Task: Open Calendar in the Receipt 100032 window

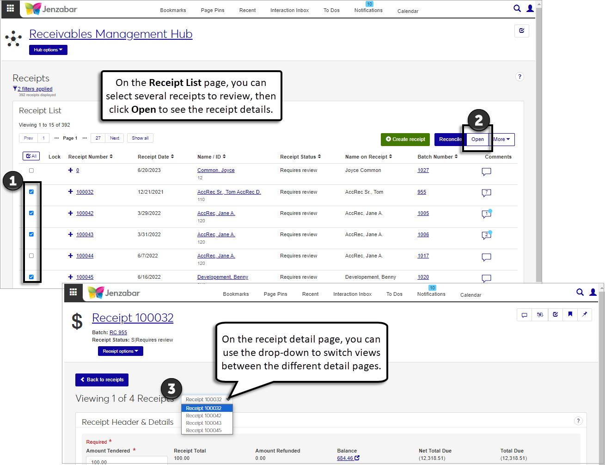Action: (x=471, y=295)
